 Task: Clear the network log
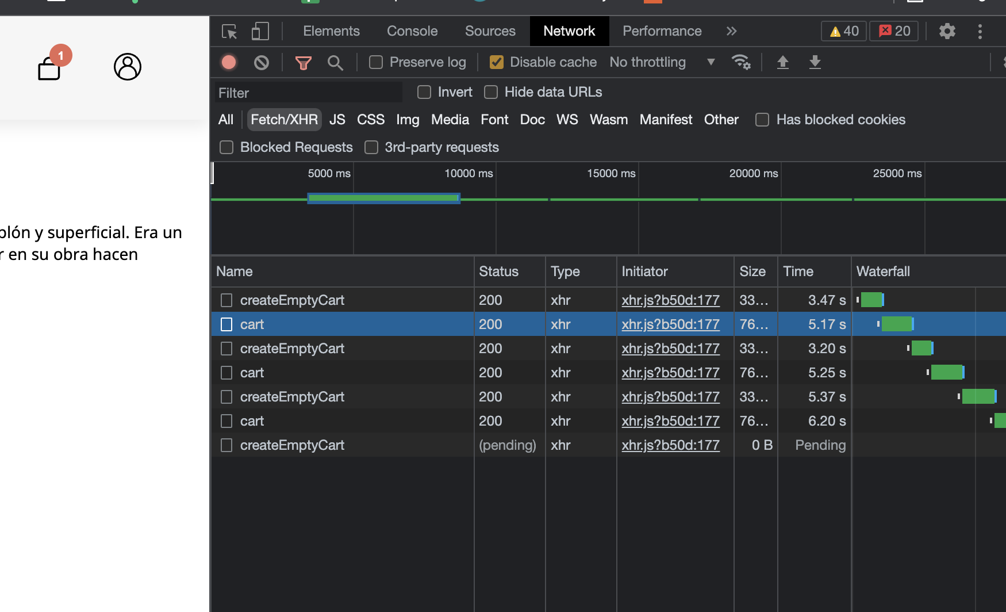coord(261,62)
